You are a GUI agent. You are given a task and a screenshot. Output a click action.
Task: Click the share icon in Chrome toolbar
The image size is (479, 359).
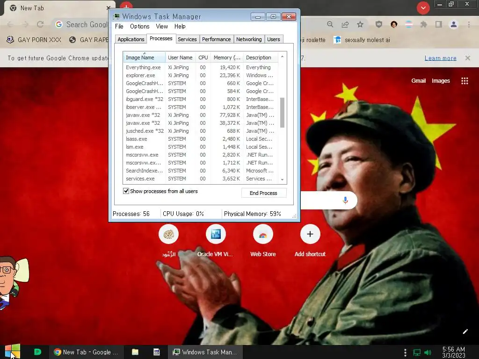pyautogui.click(x=345, y=24)
